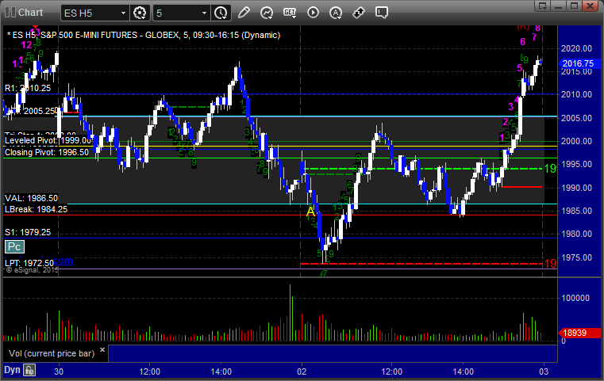Click the Pc box on chart
Screen dimensions: 604x381
point(14,247)
